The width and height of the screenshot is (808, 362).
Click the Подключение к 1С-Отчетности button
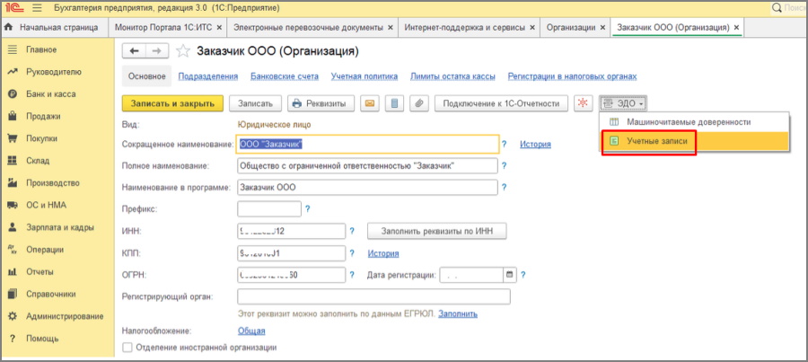pyautogui.click(x=501, y=103)
